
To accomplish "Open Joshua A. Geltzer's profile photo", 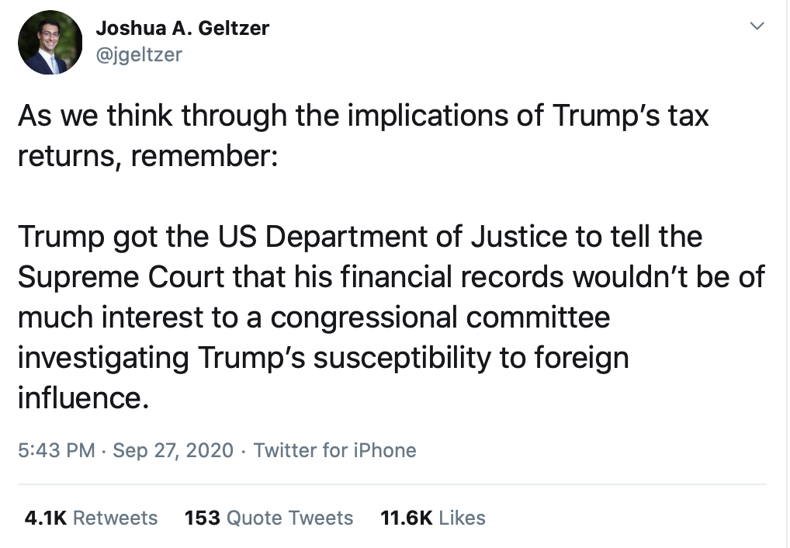I will [x=50, y=43].
